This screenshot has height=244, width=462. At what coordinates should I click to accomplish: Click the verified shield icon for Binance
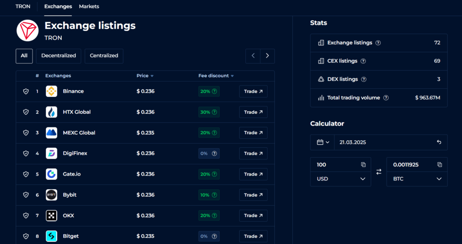click(x=26, y=91)
